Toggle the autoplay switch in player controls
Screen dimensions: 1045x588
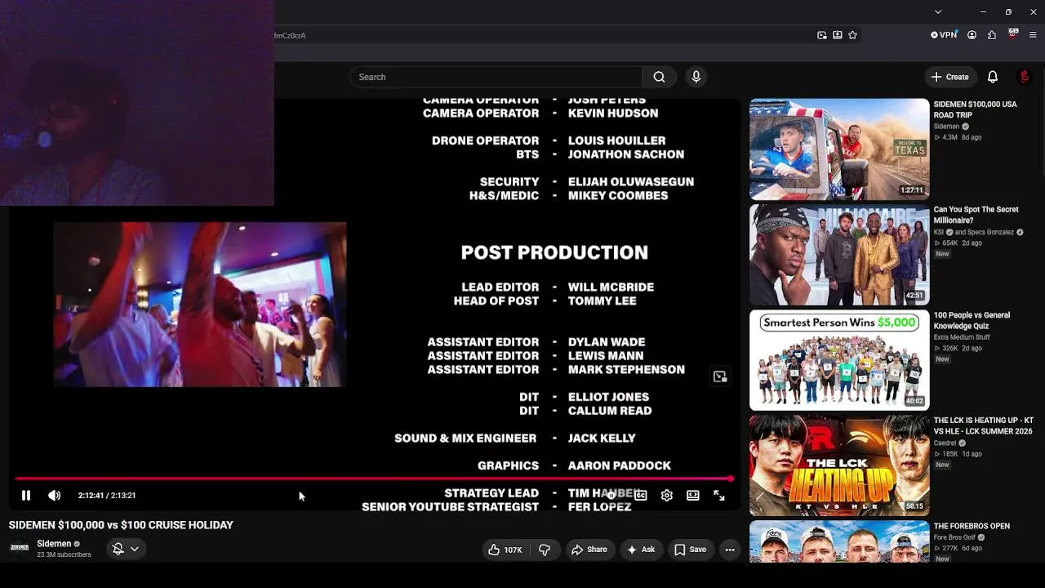611,495
